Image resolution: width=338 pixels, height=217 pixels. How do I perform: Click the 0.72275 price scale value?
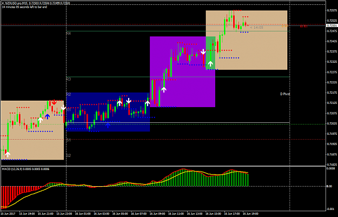[331, 72]
